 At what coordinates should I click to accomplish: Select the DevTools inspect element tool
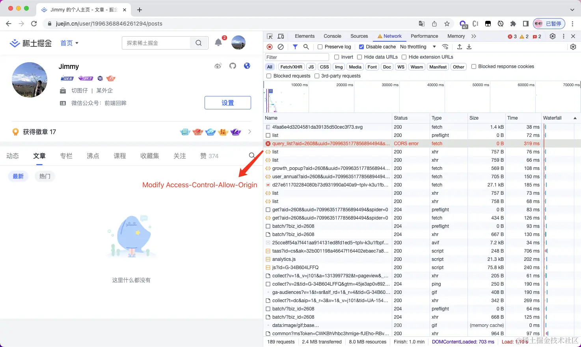[x=270, y=36]
